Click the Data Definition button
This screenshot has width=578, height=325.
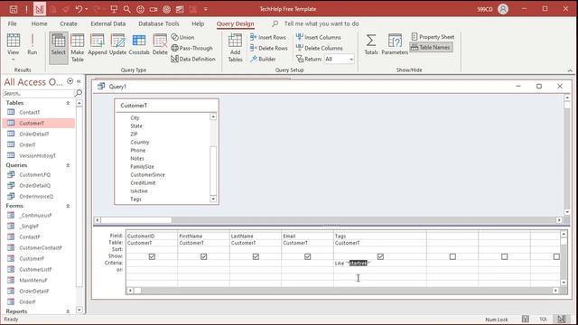point(193,59)
